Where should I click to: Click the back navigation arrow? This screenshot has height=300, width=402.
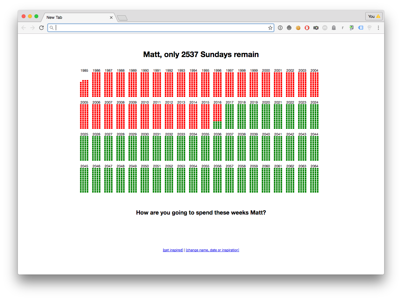coord(24,28)
